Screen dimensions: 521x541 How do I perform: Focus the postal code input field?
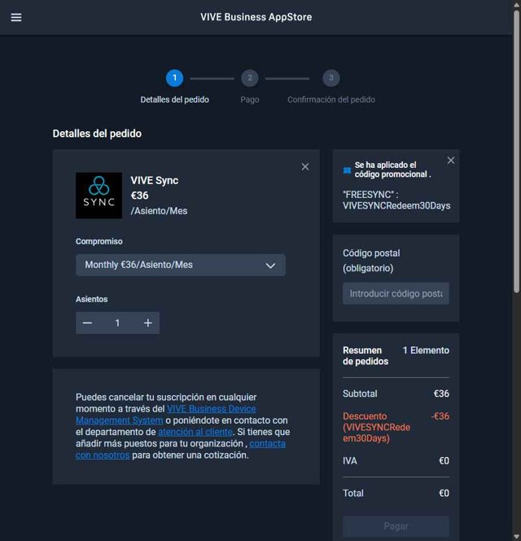396,293
